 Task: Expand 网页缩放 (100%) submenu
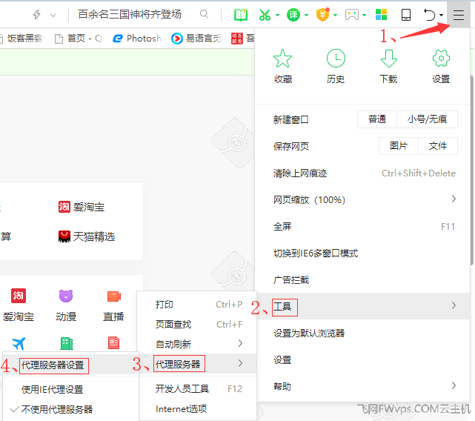pos(363,199)
